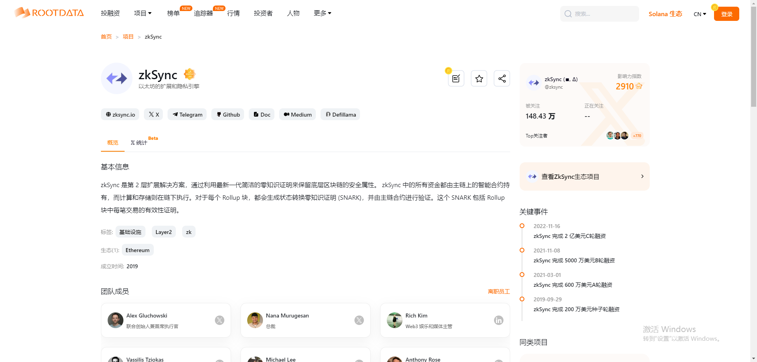The image size is (757, 362).
Task: Click the Layer2 tag
Action: coord(164,232)
